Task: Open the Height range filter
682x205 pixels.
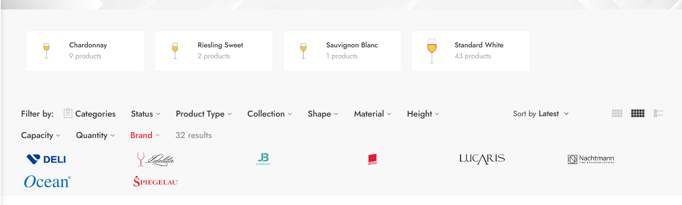Action: [x=423, y=114]
